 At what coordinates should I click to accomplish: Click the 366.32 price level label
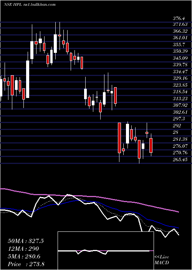coord(180,31)
